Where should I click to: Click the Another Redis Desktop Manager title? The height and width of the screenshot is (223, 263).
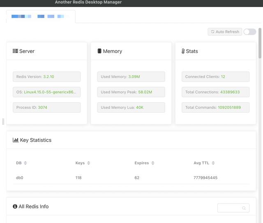(88, 2)
